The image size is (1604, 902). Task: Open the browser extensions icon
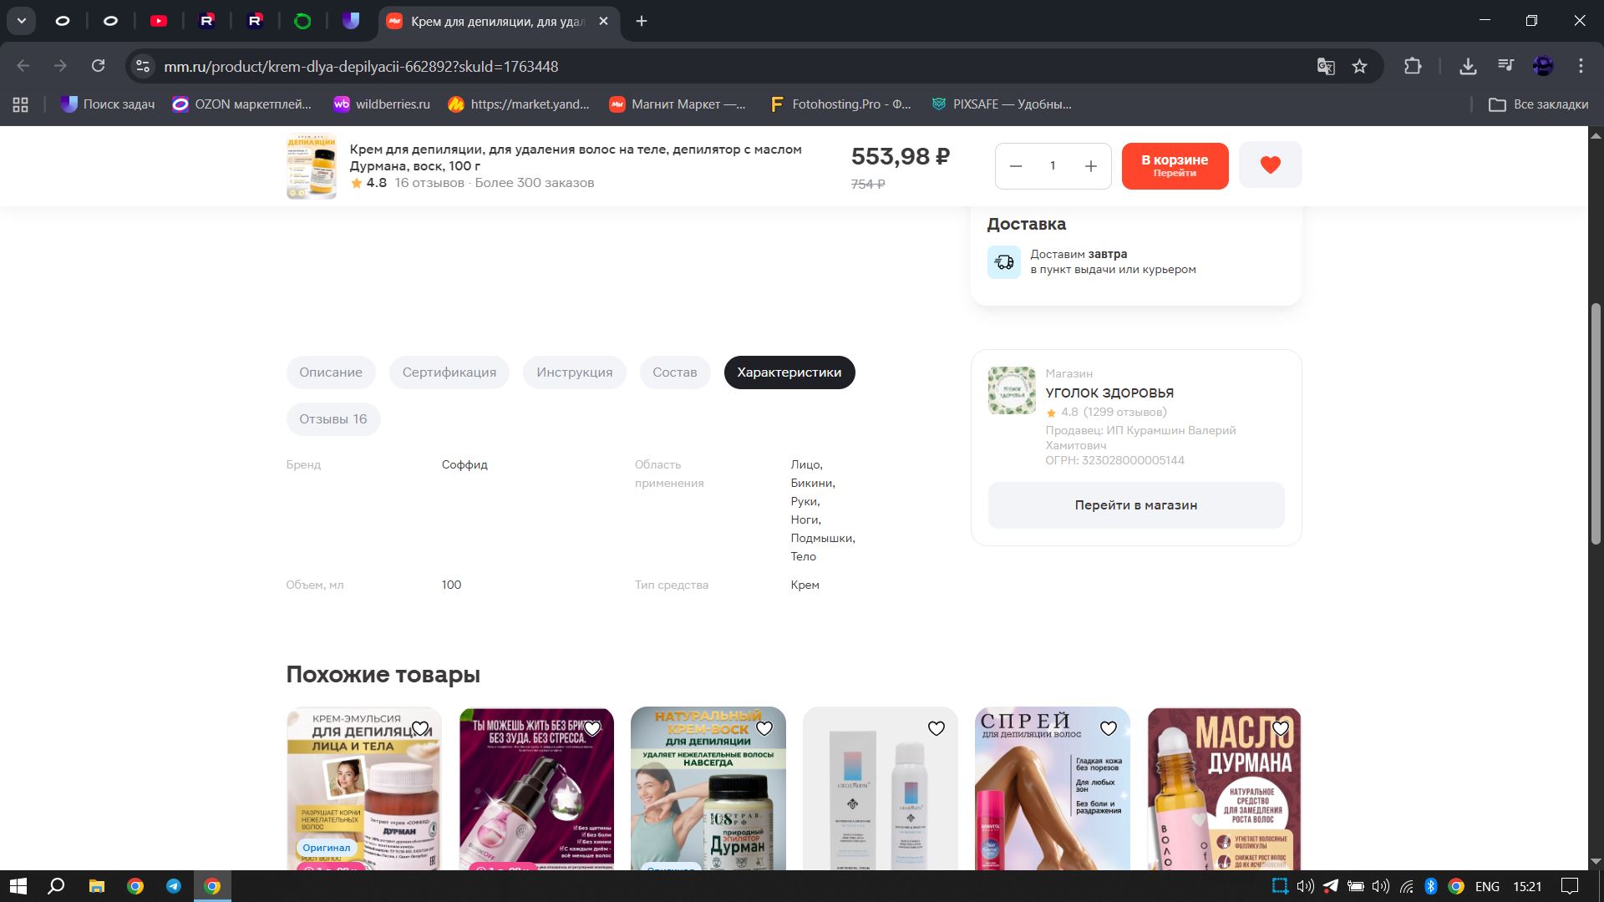[x=1413, y=66]
